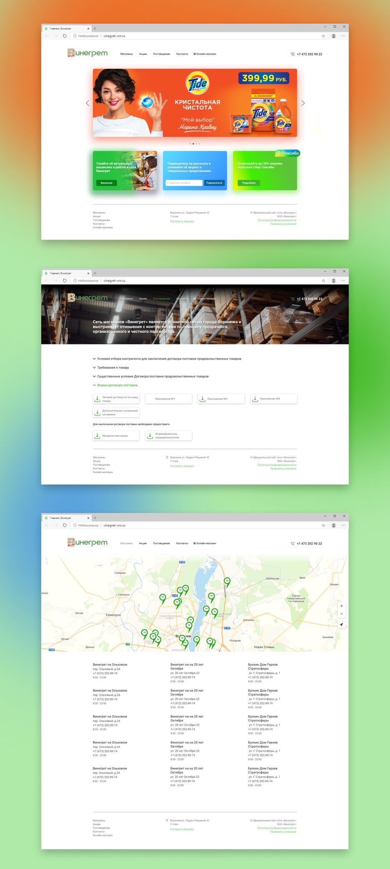The width and height of the screenshot is (390, 869).
Task: Download the Юридическим лицам document list
Action: [116, 436]
